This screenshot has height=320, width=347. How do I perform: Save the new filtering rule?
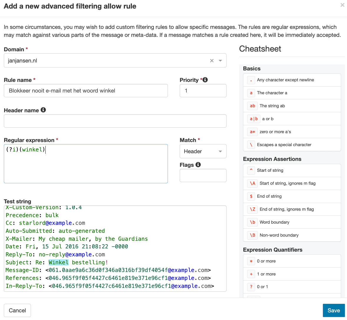coord(333,310)
